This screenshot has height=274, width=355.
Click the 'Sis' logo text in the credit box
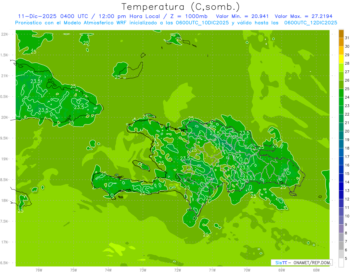279,262
